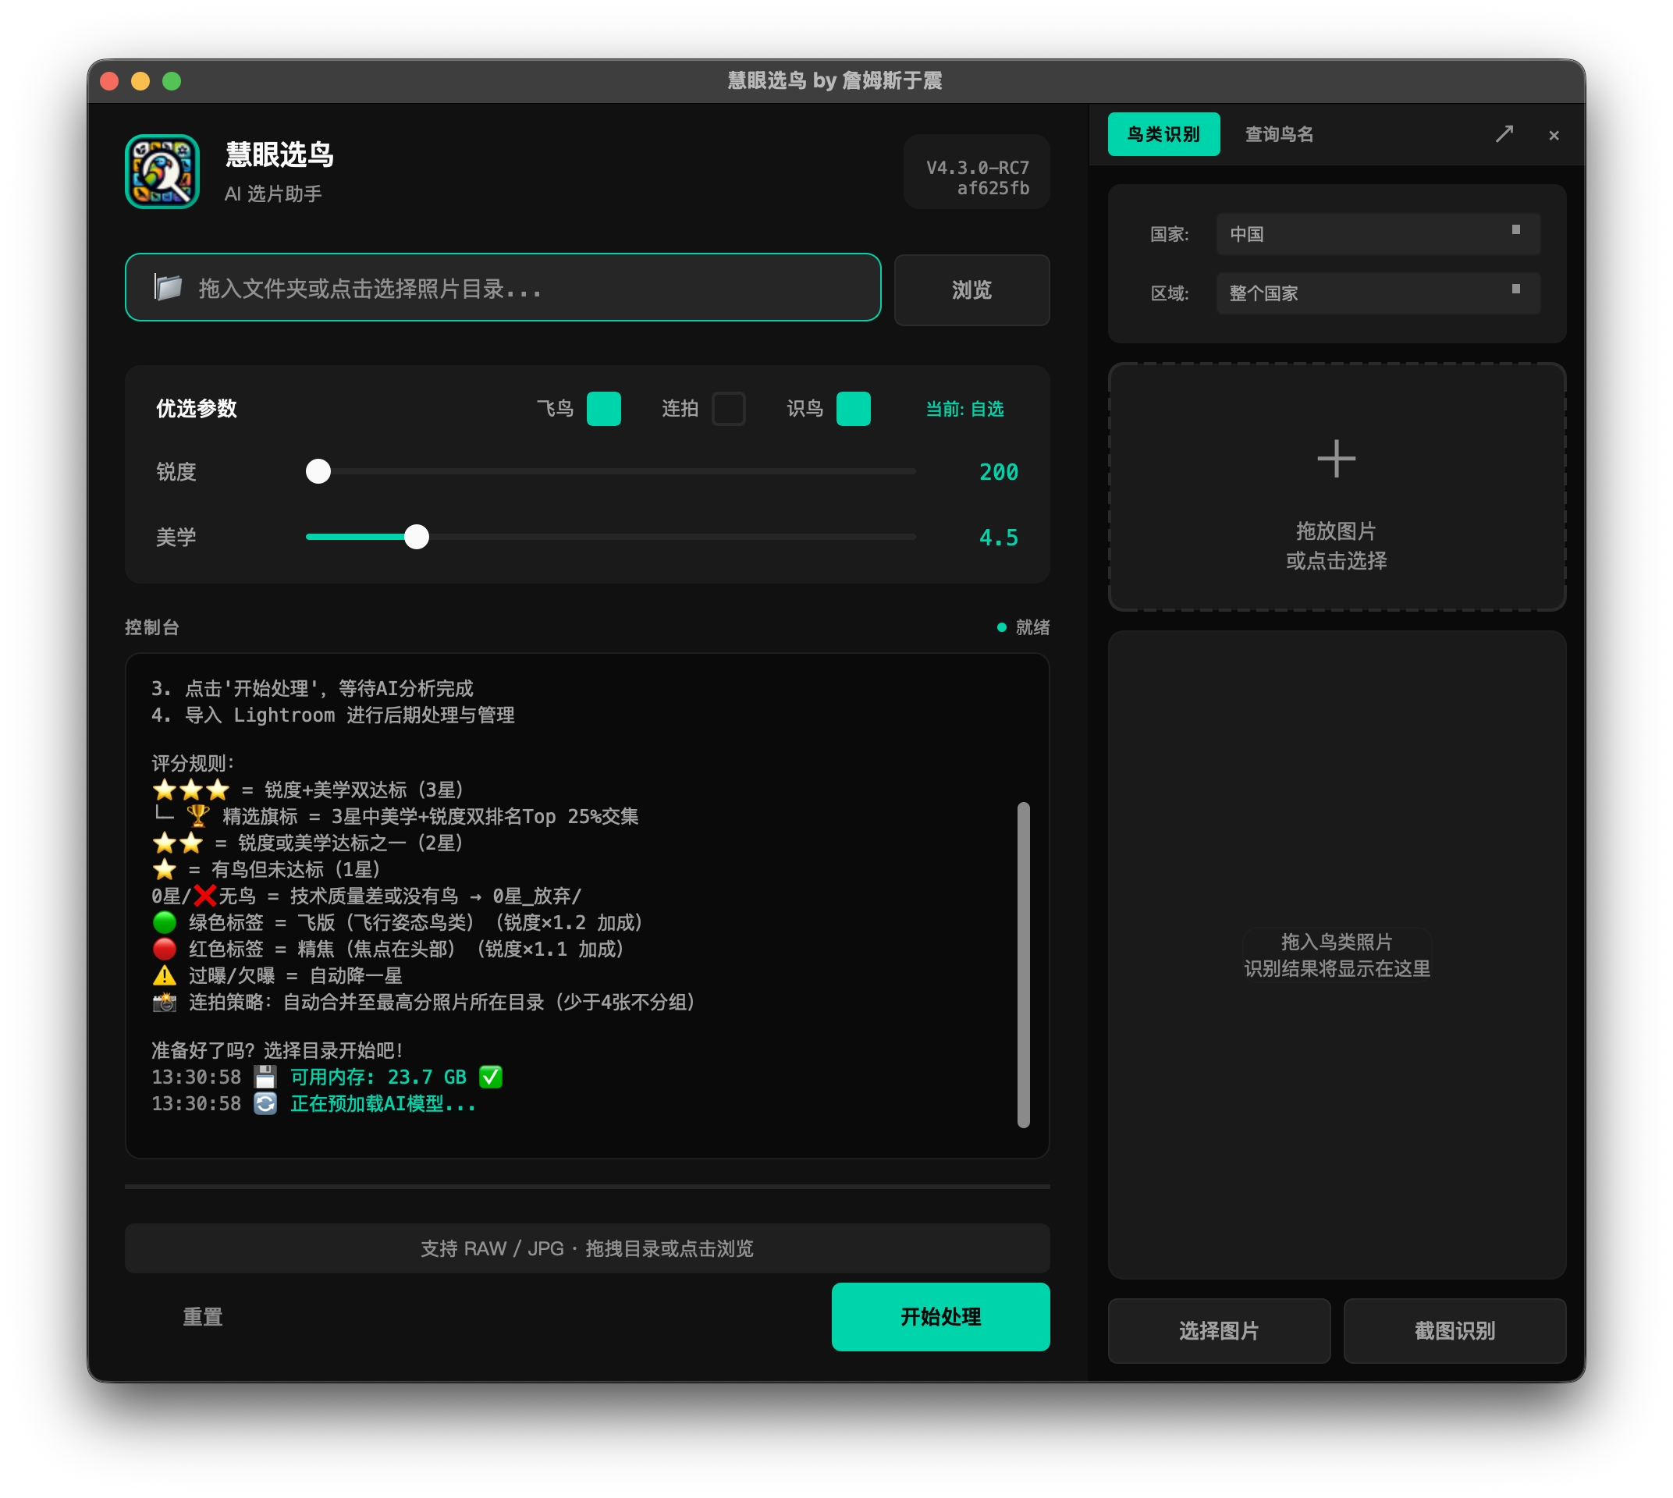Click the refresh icon beside 正在预加载AI模型
1673x1498 pixels.
coord(265,1103)
